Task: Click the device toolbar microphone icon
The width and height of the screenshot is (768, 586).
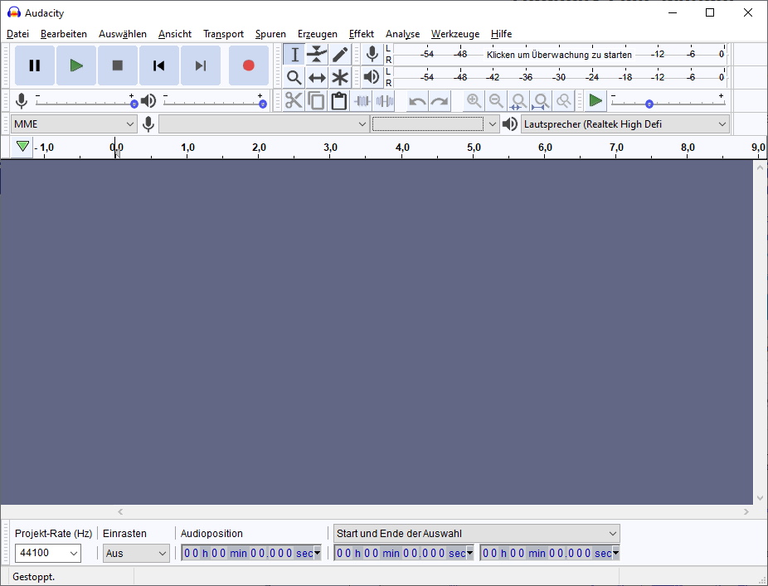Action: click(x=148, y=124)
